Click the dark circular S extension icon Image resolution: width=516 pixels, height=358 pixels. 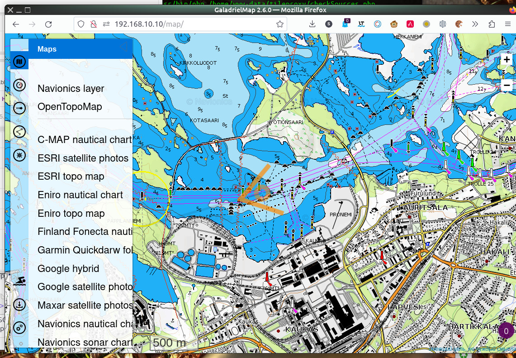click(x=328, y=24)
